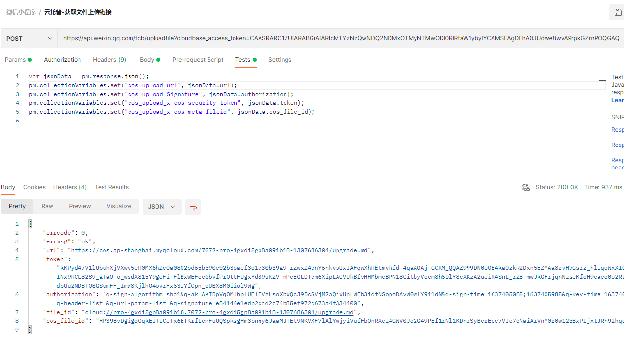Viewport: 624px width, 362px height.
Task: Select the Pretty view button
Action: [17, 206]
